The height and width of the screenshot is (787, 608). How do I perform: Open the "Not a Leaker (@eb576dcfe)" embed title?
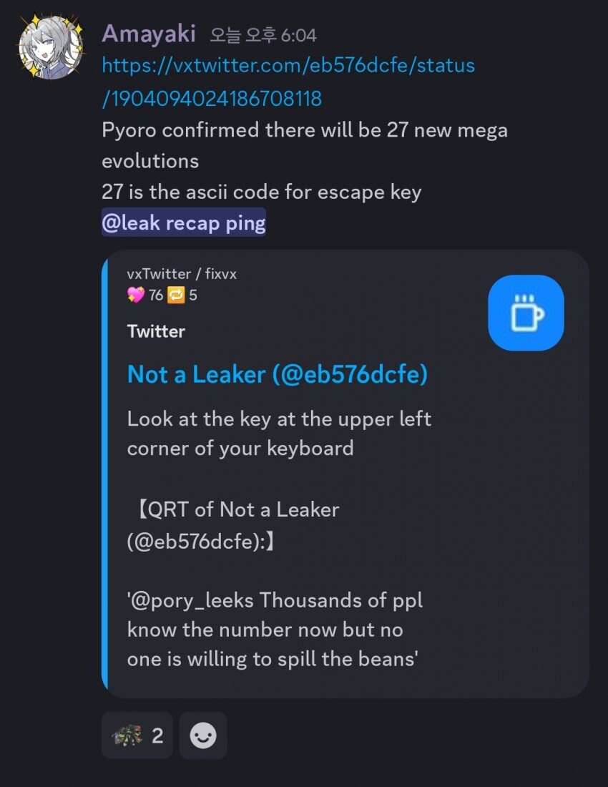pyautogui.click(x=277, y=374)
